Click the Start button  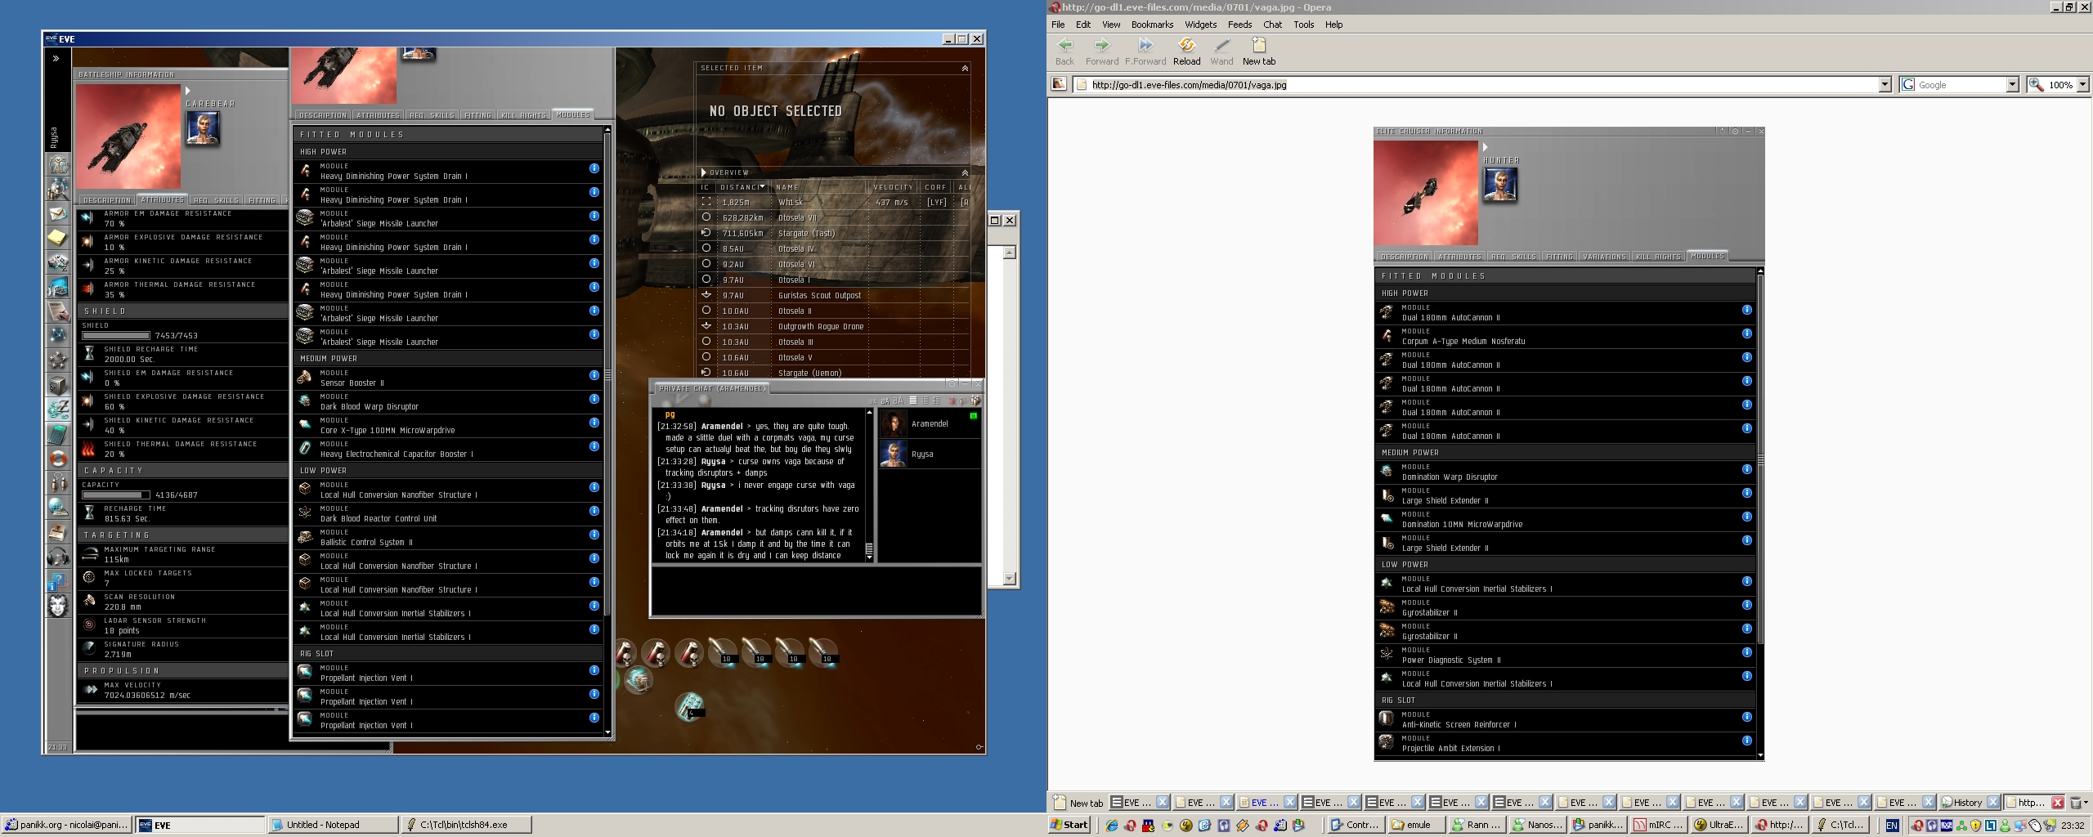click(x=1069, y=825)
